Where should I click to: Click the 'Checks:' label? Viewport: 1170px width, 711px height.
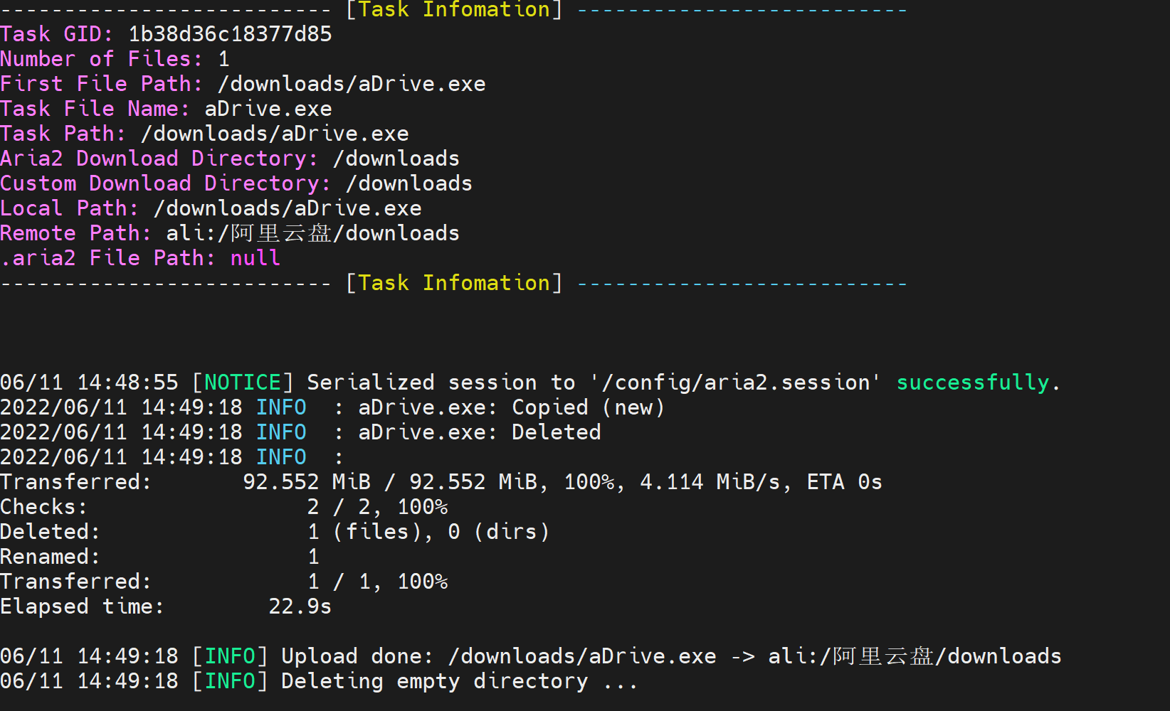click(44, 507)
